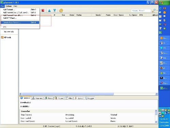
Task: Click the Move Down Queue arrow icon
Action: coord(55,11)
